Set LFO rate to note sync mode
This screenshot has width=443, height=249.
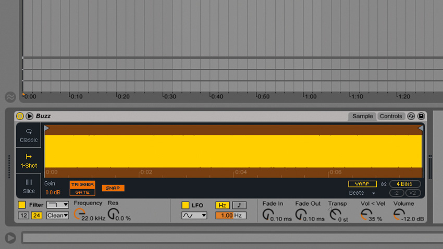[x=239, y=205]
